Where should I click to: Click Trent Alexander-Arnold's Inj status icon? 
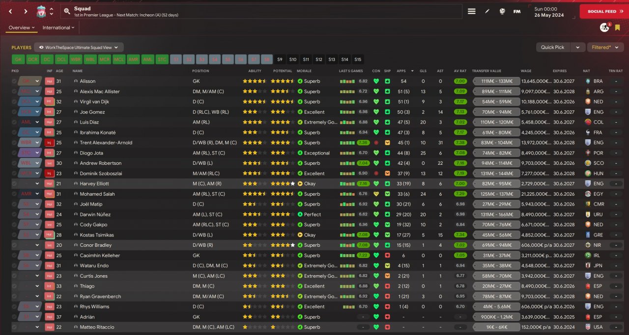(49, 143)
